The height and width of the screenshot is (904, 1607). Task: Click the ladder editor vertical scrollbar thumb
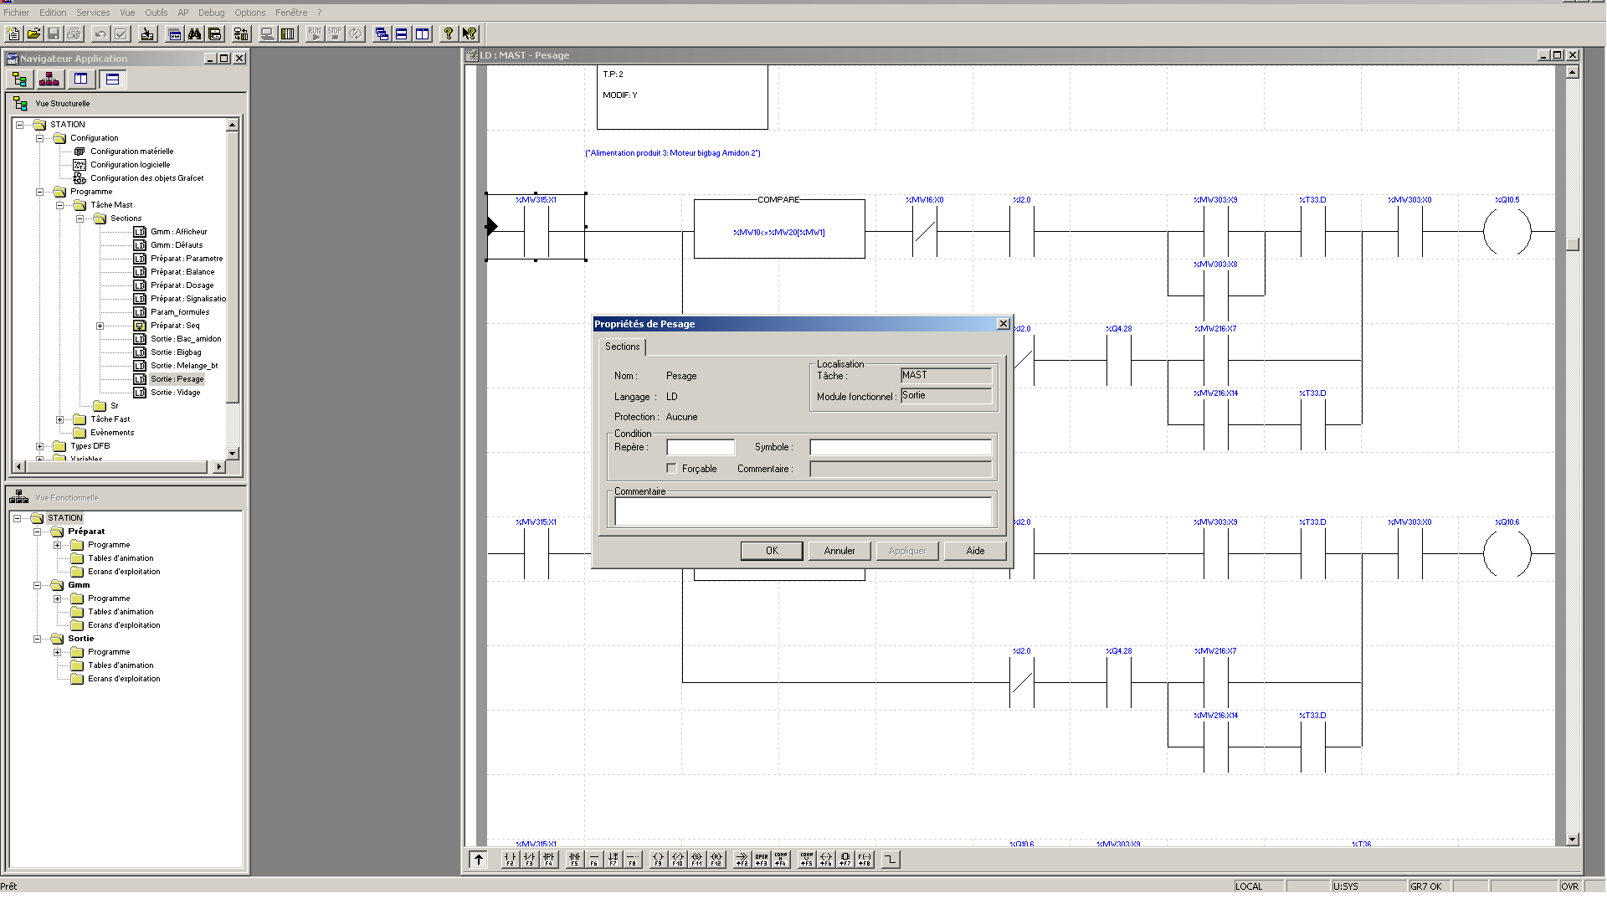(x=1572, y=244)
